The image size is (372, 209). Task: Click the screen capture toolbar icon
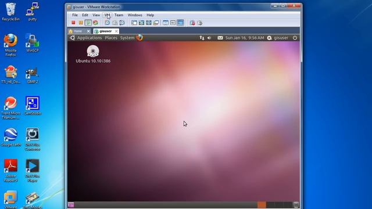tap(192, 23)
